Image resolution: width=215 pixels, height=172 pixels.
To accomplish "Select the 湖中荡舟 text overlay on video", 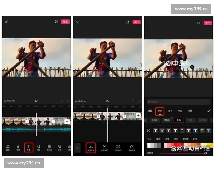I will (178, 63).
